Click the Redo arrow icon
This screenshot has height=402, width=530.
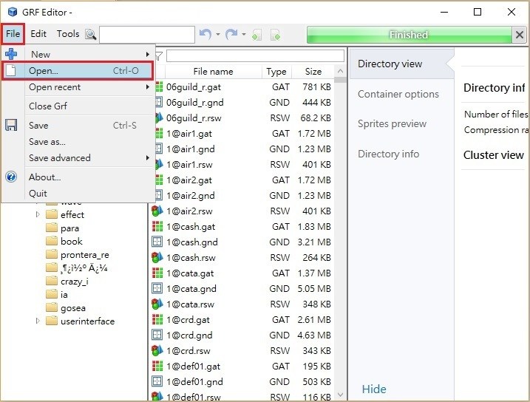[x=231, y=34]
